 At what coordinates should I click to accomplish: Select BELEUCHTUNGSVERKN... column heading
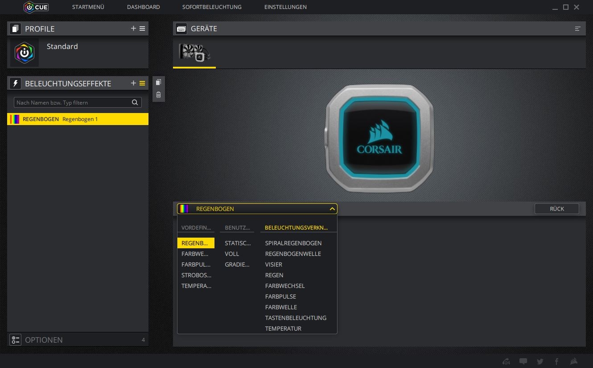coord(296,227)
